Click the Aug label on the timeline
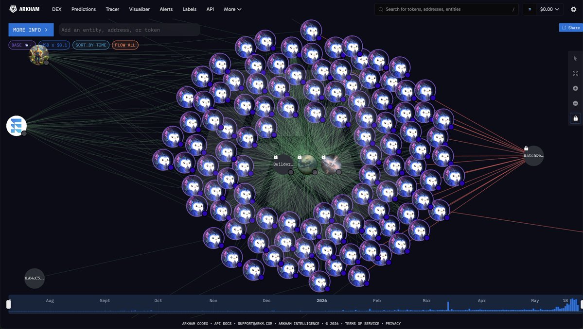Viewport: 583px width, 329px height. 50,300
